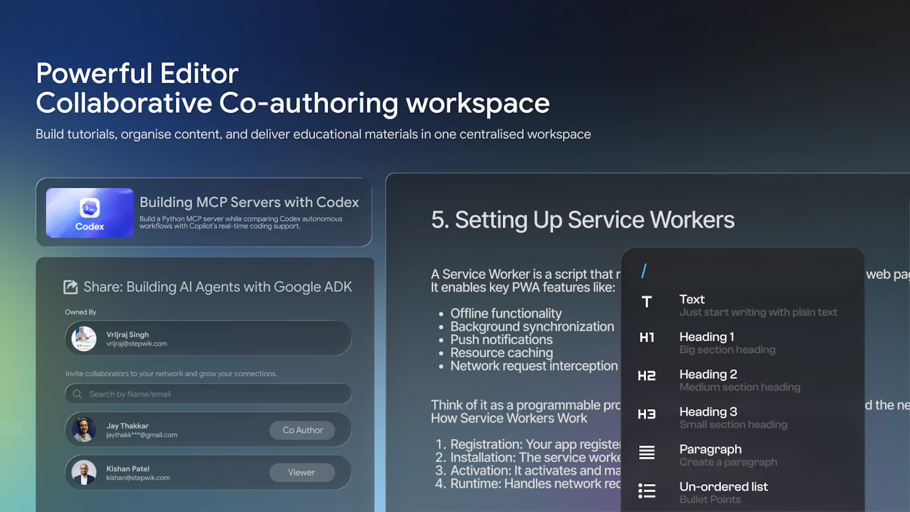Click the 'Background synchronization' bullet
Image resolution: width=910 pixels, height=512 pixels.
click(532, 327)
